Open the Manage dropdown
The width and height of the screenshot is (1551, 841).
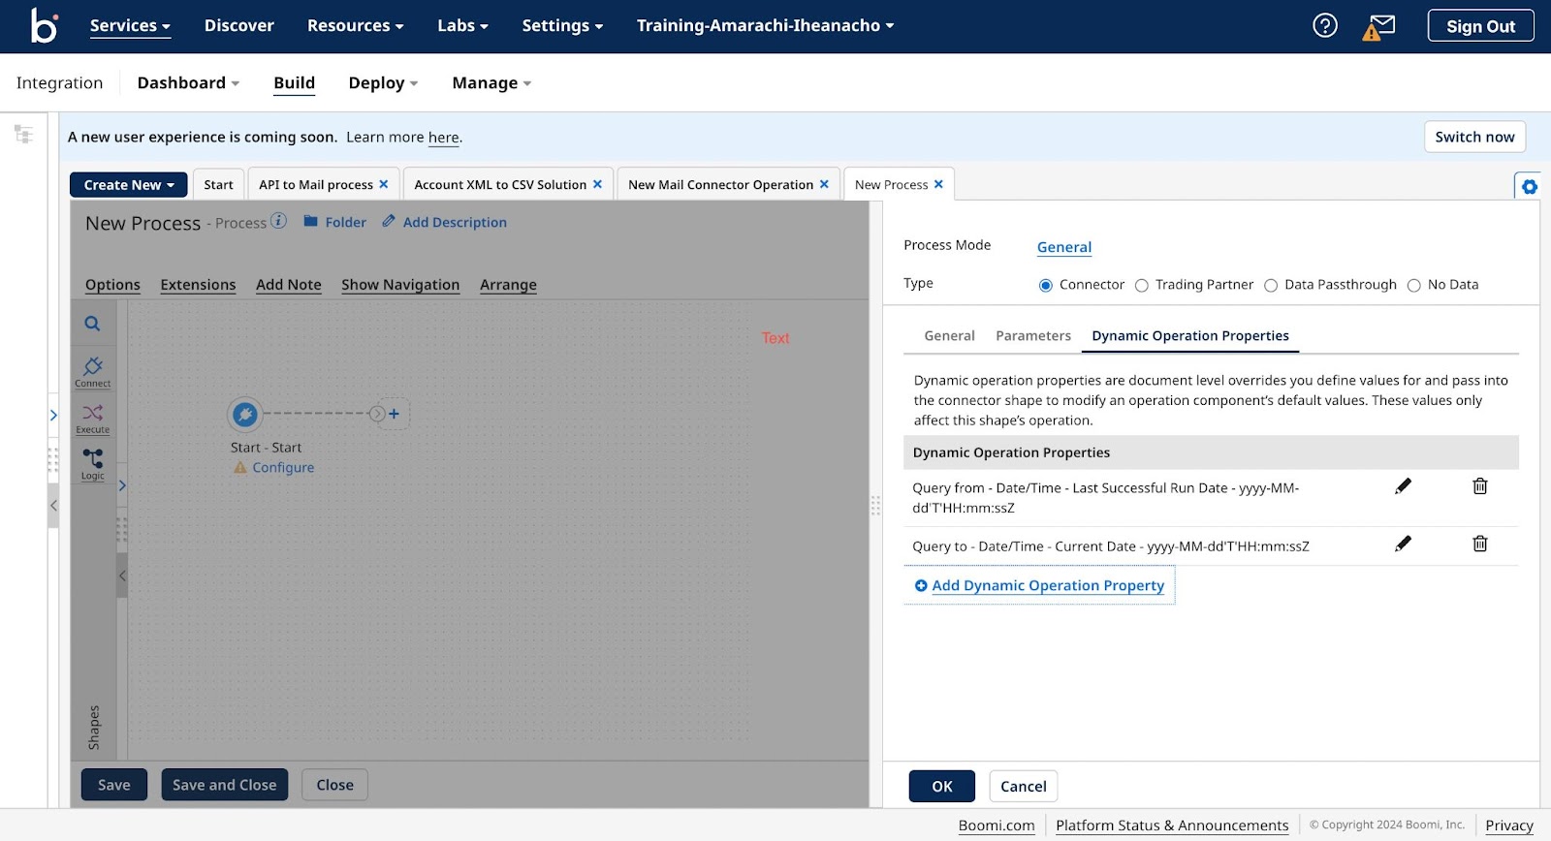click(491, 83)
